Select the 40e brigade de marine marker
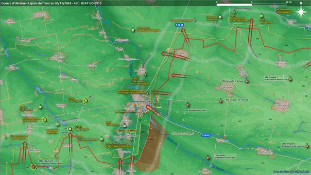The height and width of the screenshot is (175, 311). tap(221, 101)
